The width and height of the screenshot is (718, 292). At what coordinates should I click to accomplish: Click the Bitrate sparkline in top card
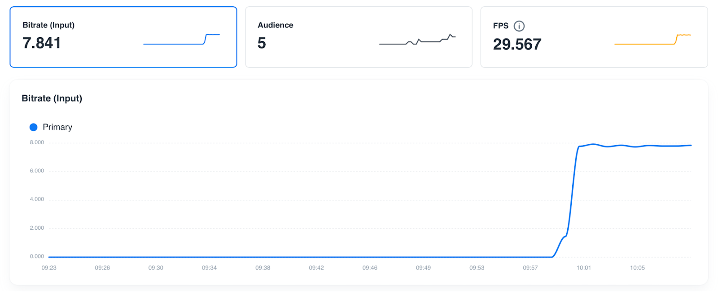click(181, 39)
